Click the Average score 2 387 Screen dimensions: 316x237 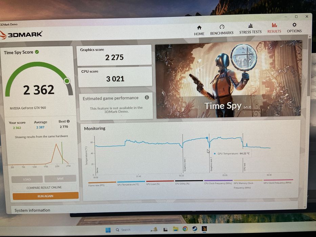[x=40, y=127]
